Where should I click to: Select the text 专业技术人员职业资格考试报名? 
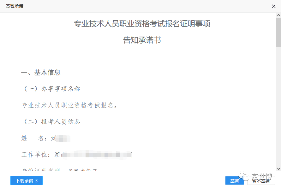[x=68, y=105]
